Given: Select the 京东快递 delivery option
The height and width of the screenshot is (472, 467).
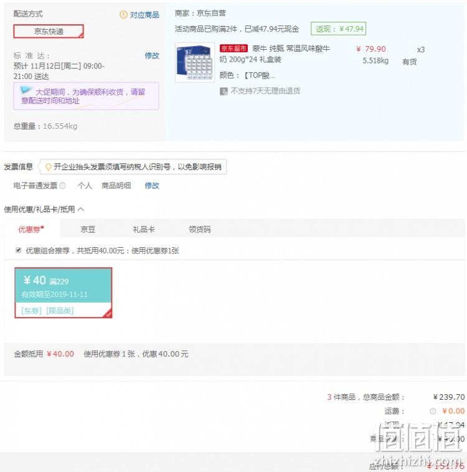Looking at the screenshot, I should [49, 31].
